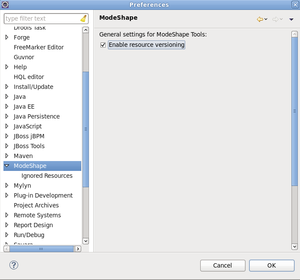Expand the Help tree node
This screenshot has height=280, width=300.
click(x=7, y=67)
